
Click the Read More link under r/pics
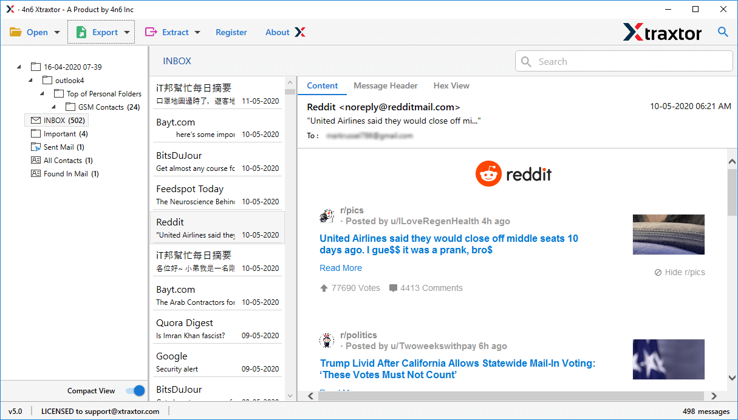341,268
